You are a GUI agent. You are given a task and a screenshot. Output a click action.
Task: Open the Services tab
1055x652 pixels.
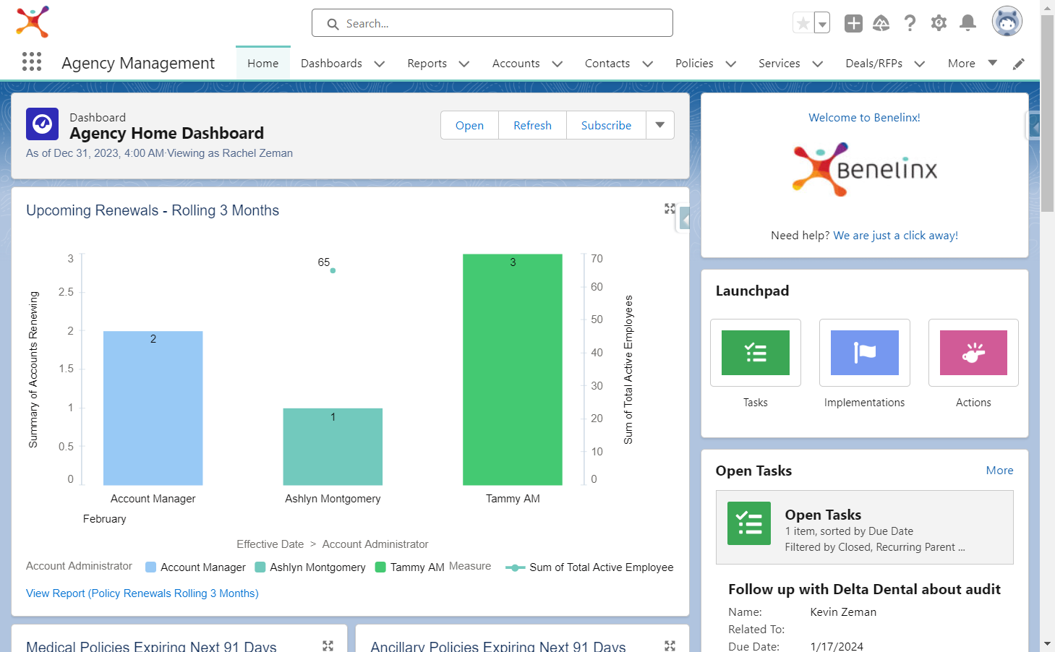[779, 64]
